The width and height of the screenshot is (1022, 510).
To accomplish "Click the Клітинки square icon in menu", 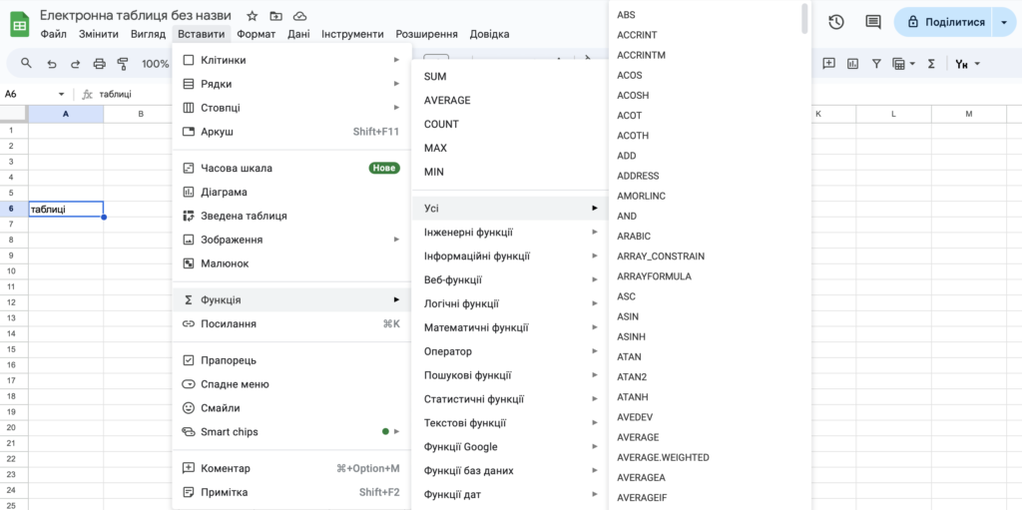I will pos(189,60).
